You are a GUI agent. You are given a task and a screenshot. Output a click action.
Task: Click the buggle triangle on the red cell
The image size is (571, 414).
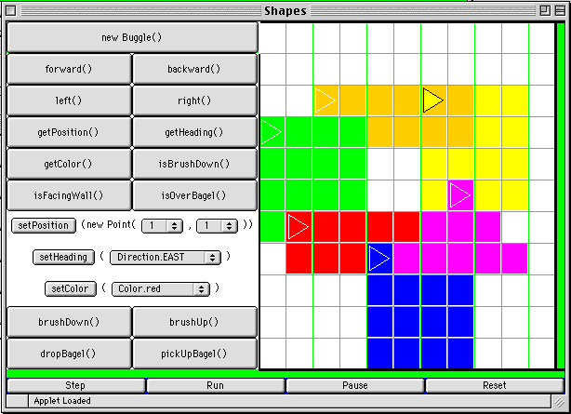coord(298,226)
